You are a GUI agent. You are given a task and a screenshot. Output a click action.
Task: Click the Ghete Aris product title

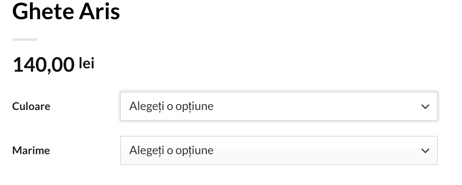(x=66, y=11)
